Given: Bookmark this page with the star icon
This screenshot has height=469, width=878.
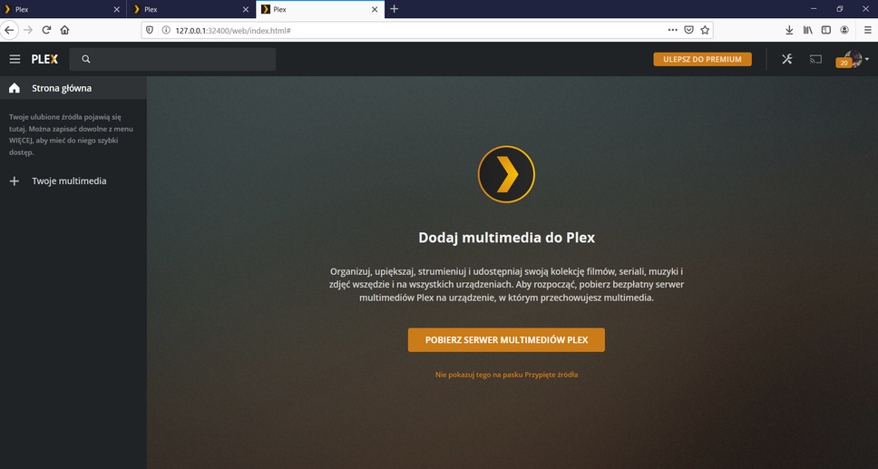Looking at the screenshot, I should tap(705, 30).
